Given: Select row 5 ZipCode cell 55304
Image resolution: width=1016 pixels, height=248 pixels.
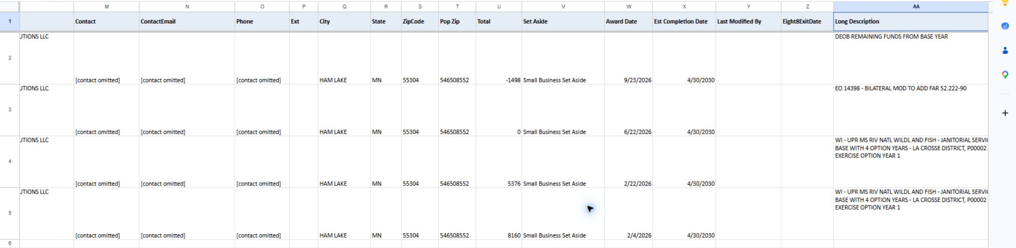Looking at the screenshot, I should 420,213.
